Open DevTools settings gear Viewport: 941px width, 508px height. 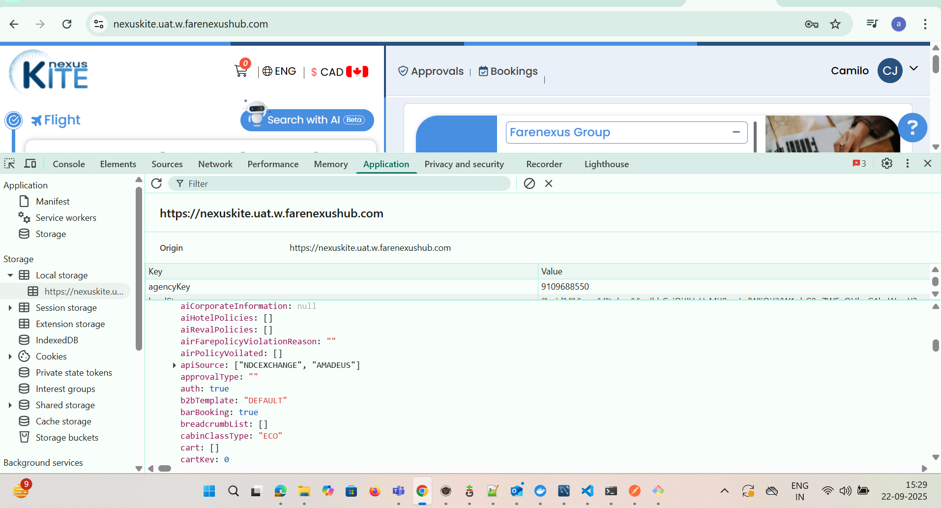(886, 164)
